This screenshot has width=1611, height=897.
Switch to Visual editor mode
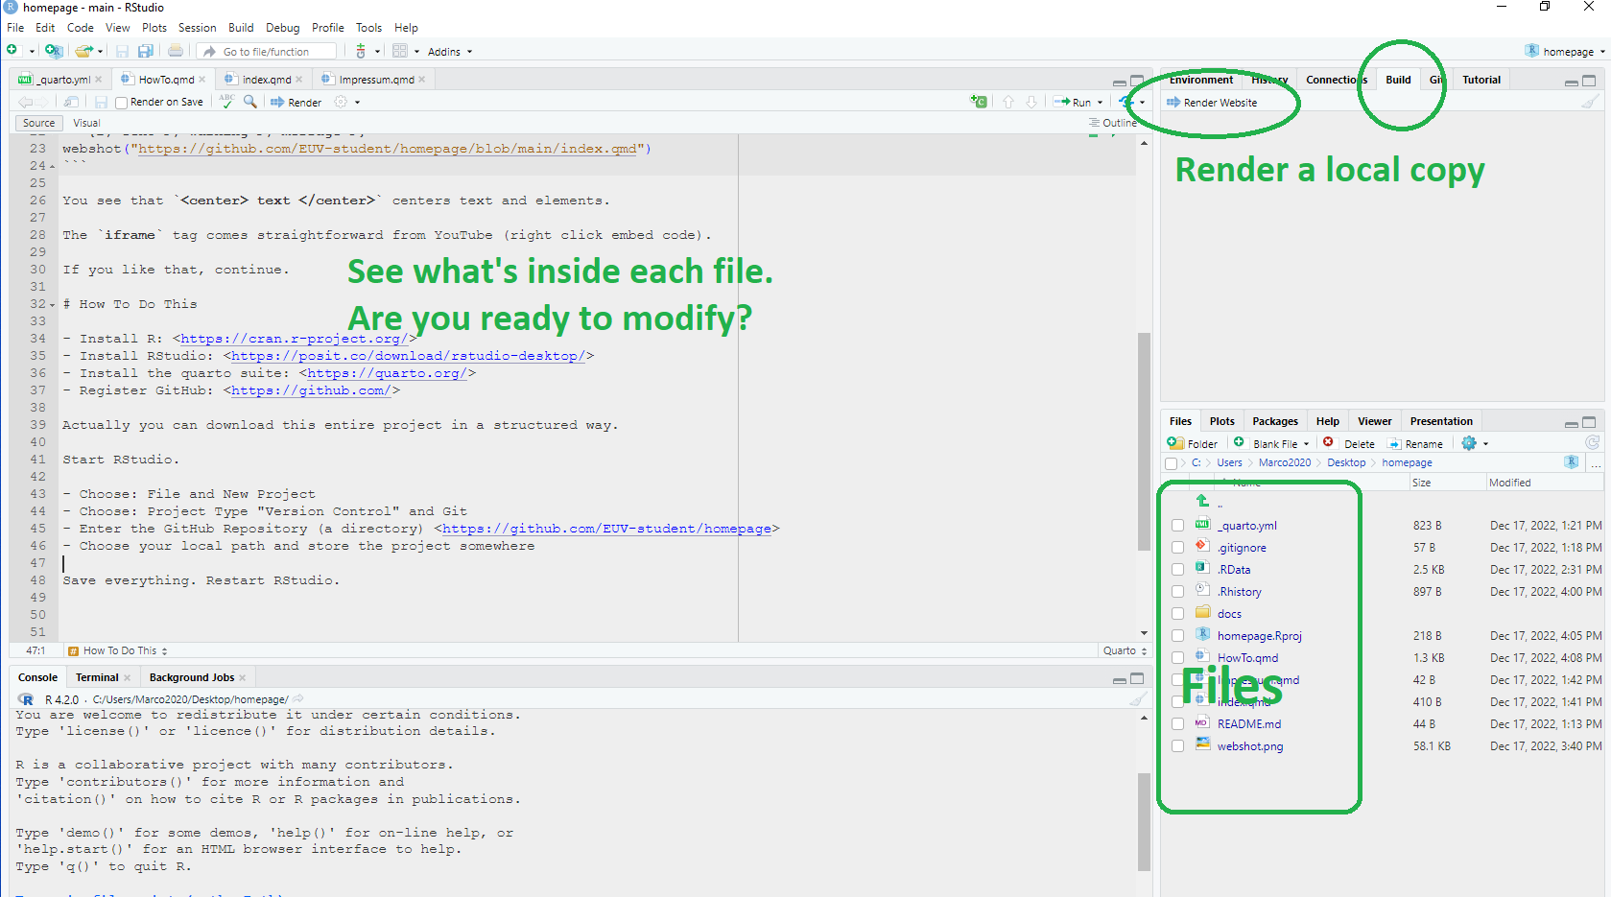coord(86,123)
